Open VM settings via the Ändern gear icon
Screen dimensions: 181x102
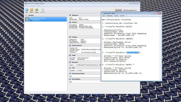(x=31, y=10)
